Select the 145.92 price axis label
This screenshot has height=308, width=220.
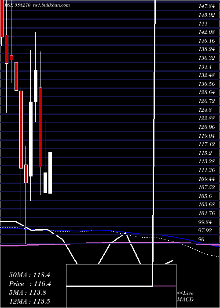206,15
